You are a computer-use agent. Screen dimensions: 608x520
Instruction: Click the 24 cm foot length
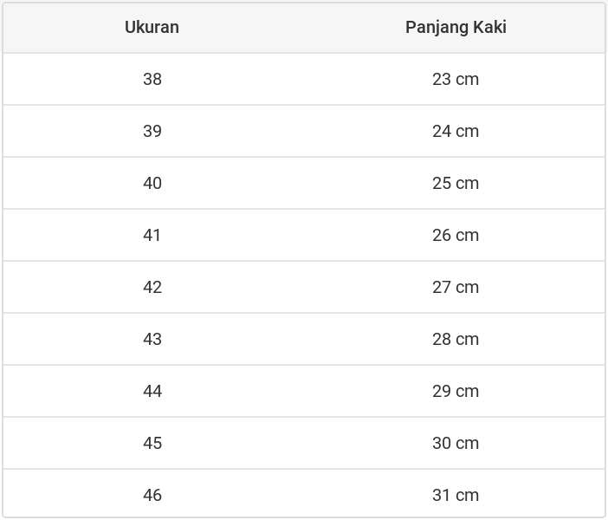click(456, 131)
